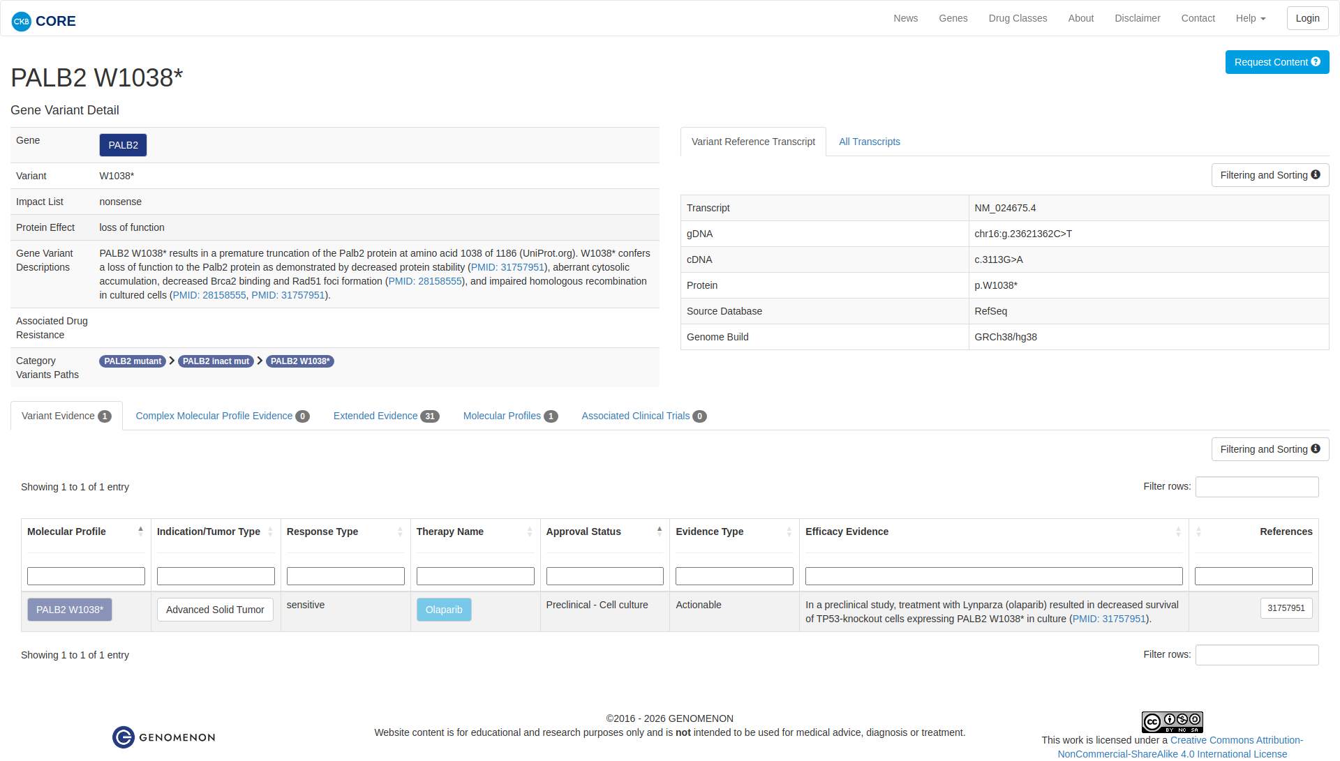Sort by Approval Status column arrows
The height and width of the screenshot is (761, 1340).
pyautogui.click(x=659, y=532)
